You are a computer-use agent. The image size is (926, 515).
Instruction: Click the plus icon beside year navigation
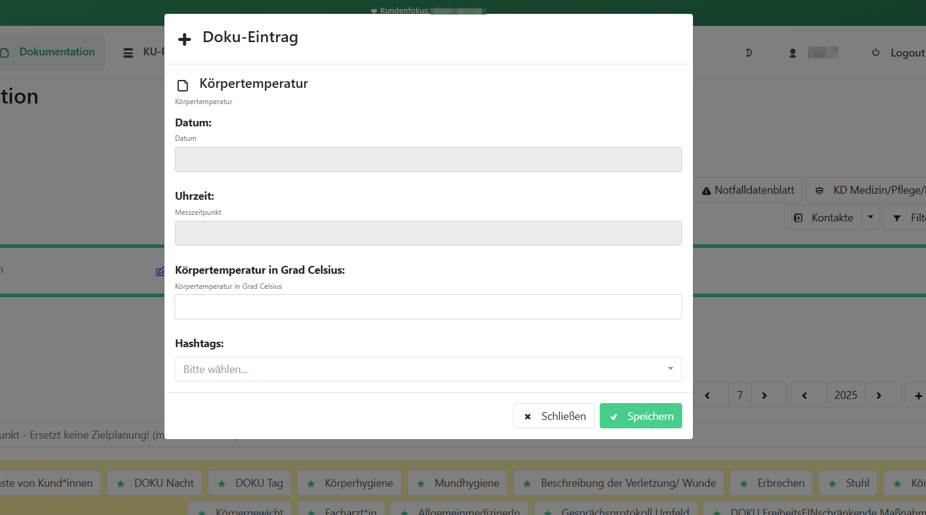point(918,395)
